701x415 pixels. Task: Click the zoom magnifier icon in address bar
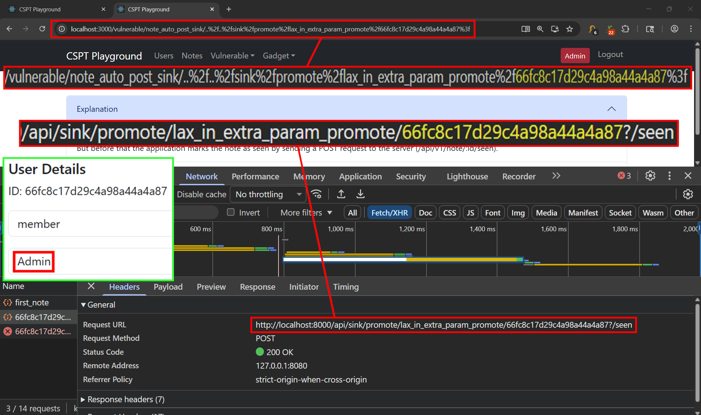pyautogui.click(x=540, y=29)
